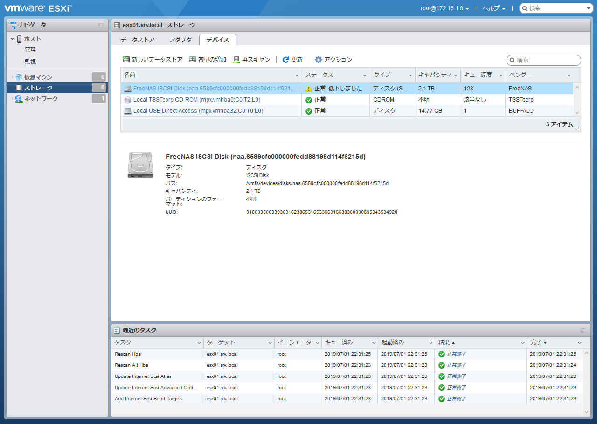
Task: Select Manage under Host in navigator
Action: [30, 50]
